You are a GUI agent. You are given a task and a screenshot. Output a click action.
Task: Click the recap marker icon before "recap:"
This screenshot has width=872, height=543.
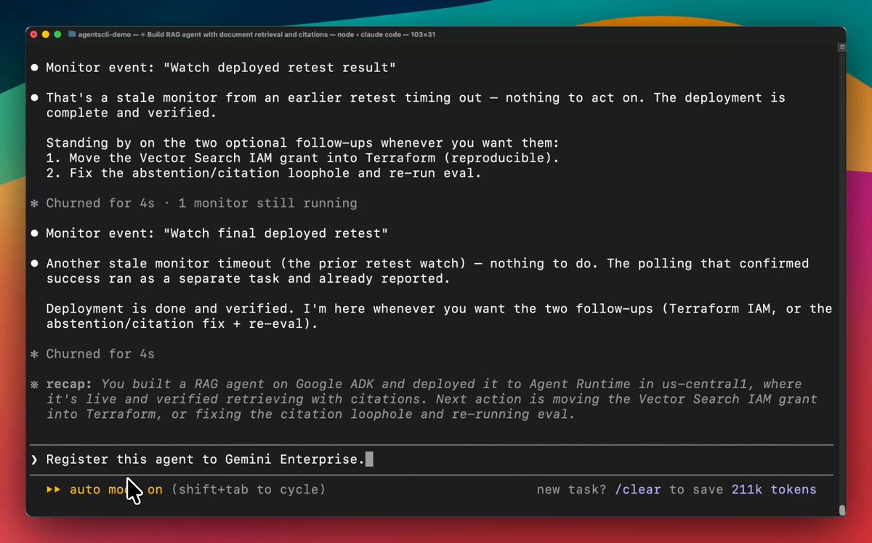click(x=34, y=384)
